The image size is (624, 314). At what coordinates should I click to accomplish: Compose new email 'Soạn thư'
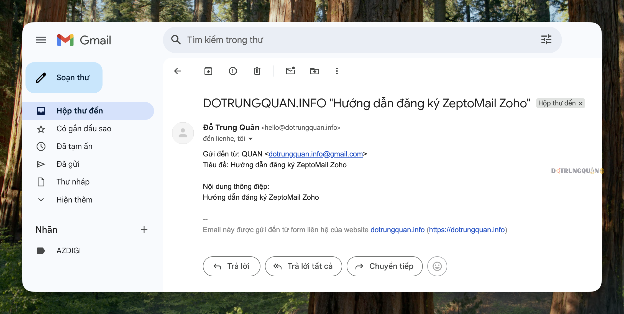[x=64, y=78]
